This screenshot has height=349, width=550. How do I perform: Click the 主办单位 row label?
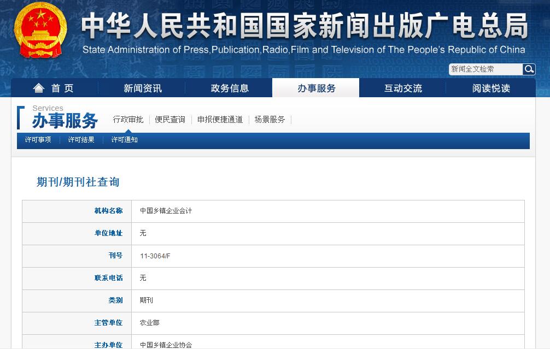coord(108,345)
